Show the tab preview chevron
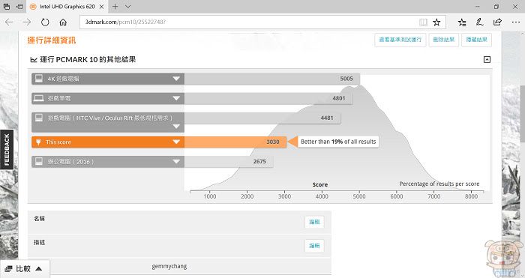The height and width of the screenshot is (278, 525). 128,6
